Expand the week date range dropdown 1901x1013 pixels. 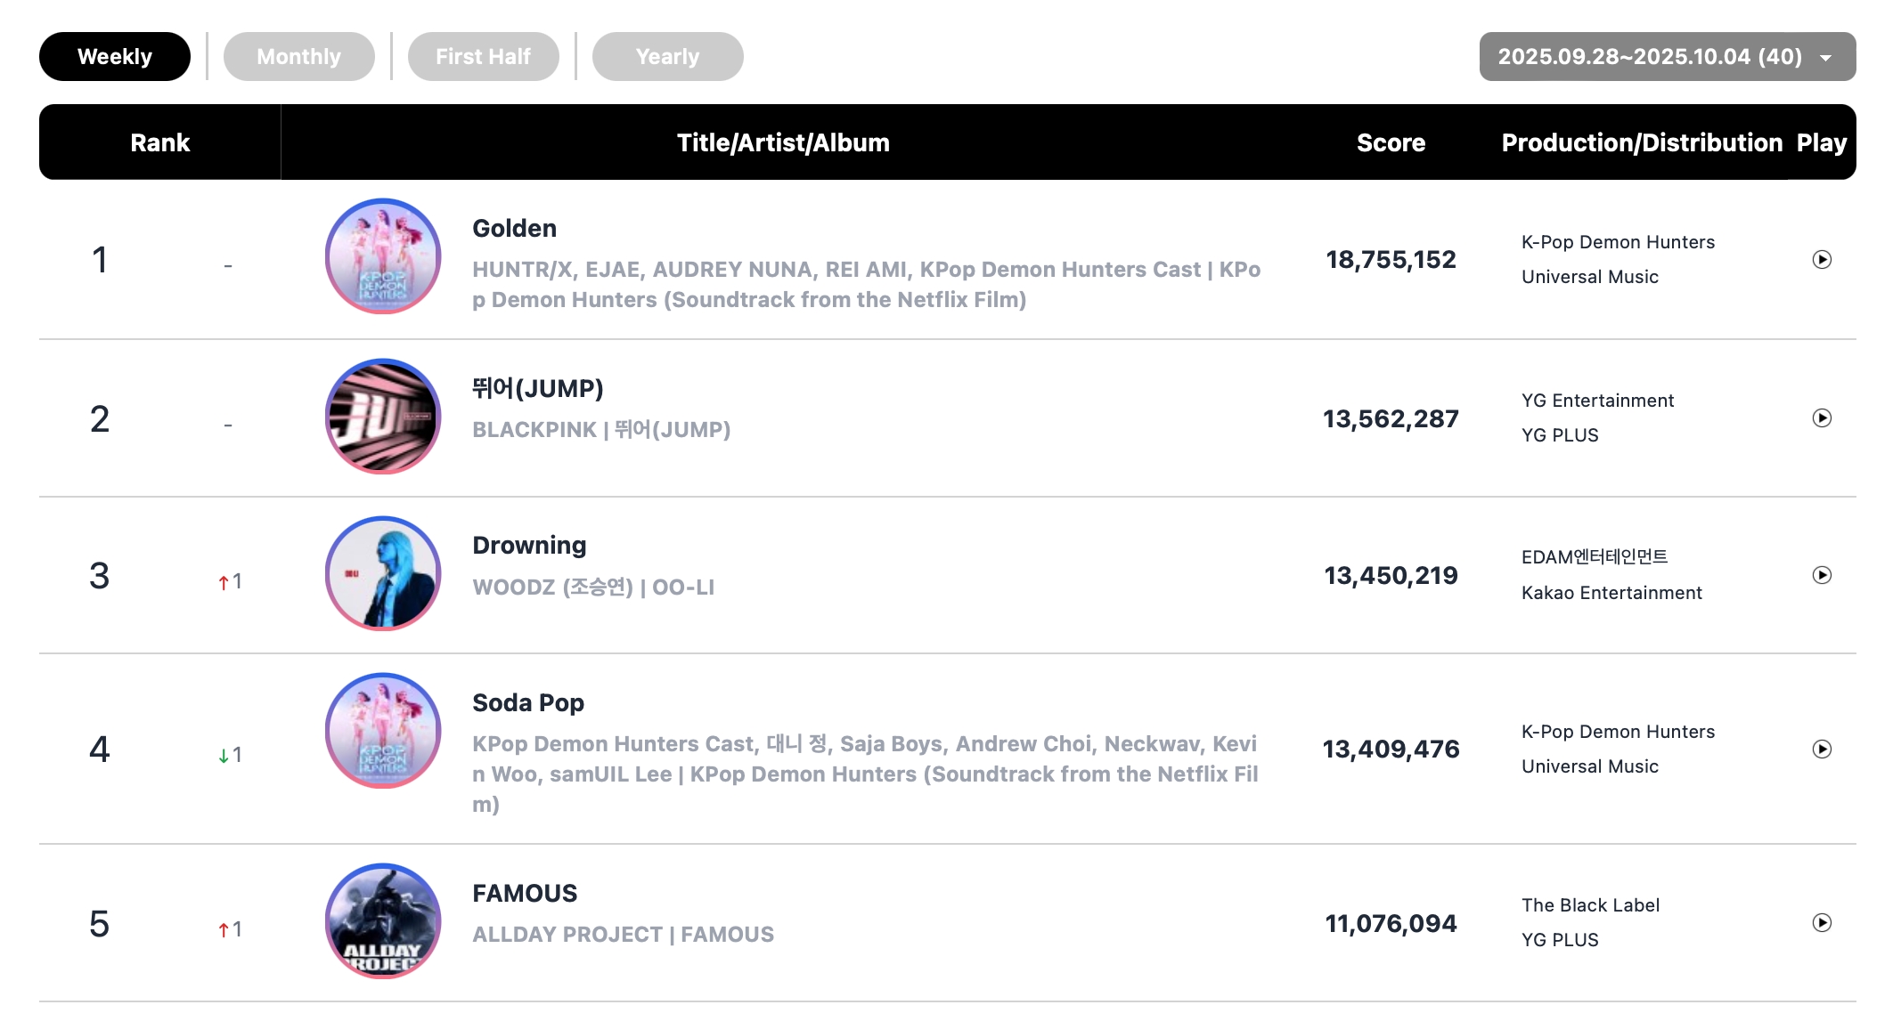pyautogui.click(x=1667, y=57)
